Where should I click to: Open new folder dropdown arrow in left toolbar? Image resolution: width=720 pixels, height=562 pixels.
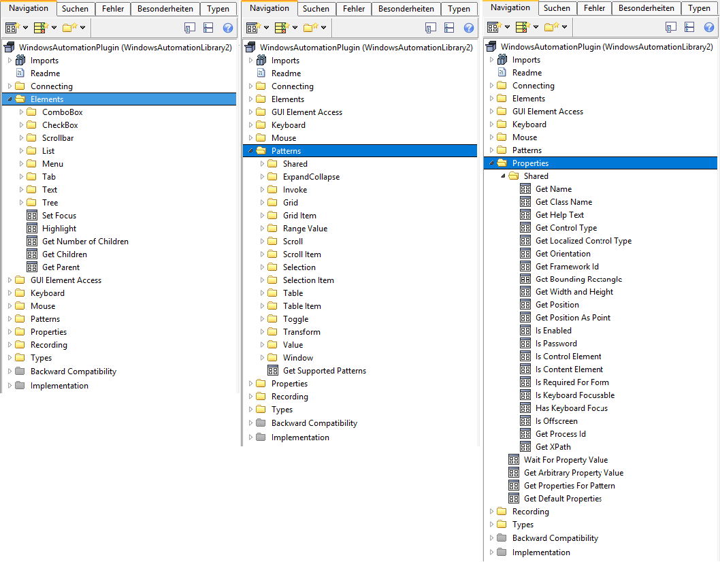[x=83, y=28]
